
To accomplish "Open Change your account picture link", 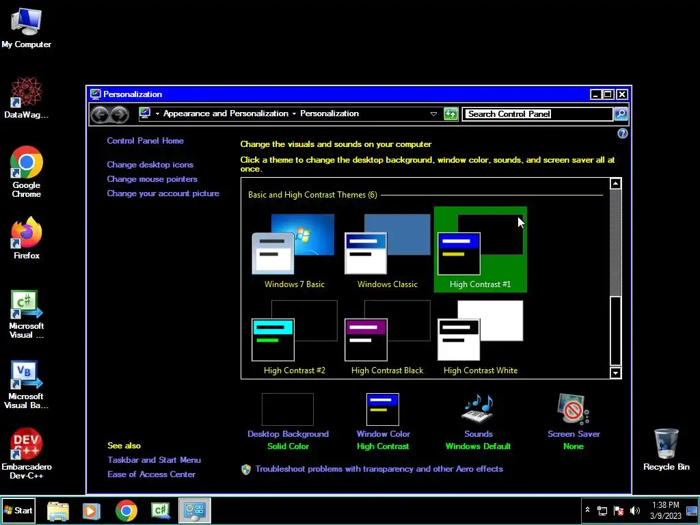I will tap(163, 193).
